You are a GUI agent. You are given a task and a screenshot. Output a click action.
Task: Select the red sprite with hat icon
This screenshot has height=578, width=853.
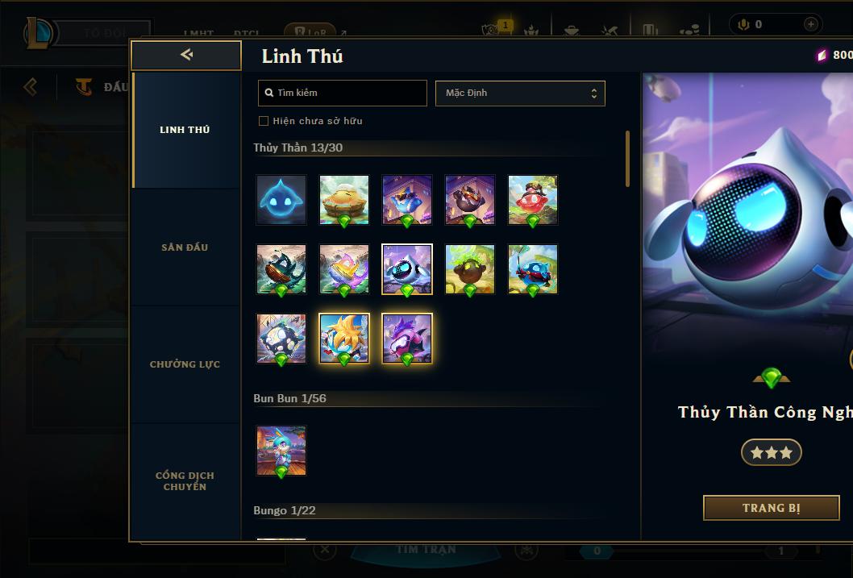533,200
